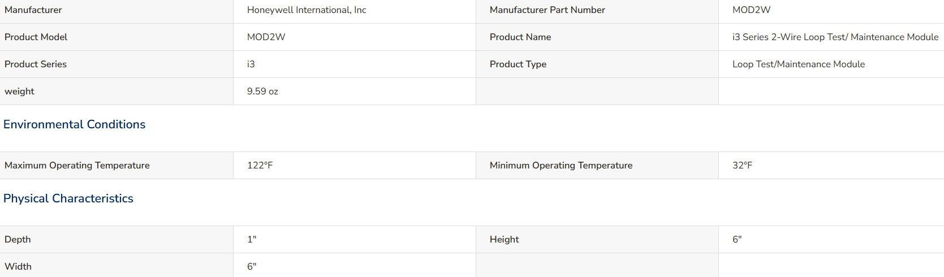Select the Honeywell International, Inc value

pyautogui.click(x=307, y=10)
